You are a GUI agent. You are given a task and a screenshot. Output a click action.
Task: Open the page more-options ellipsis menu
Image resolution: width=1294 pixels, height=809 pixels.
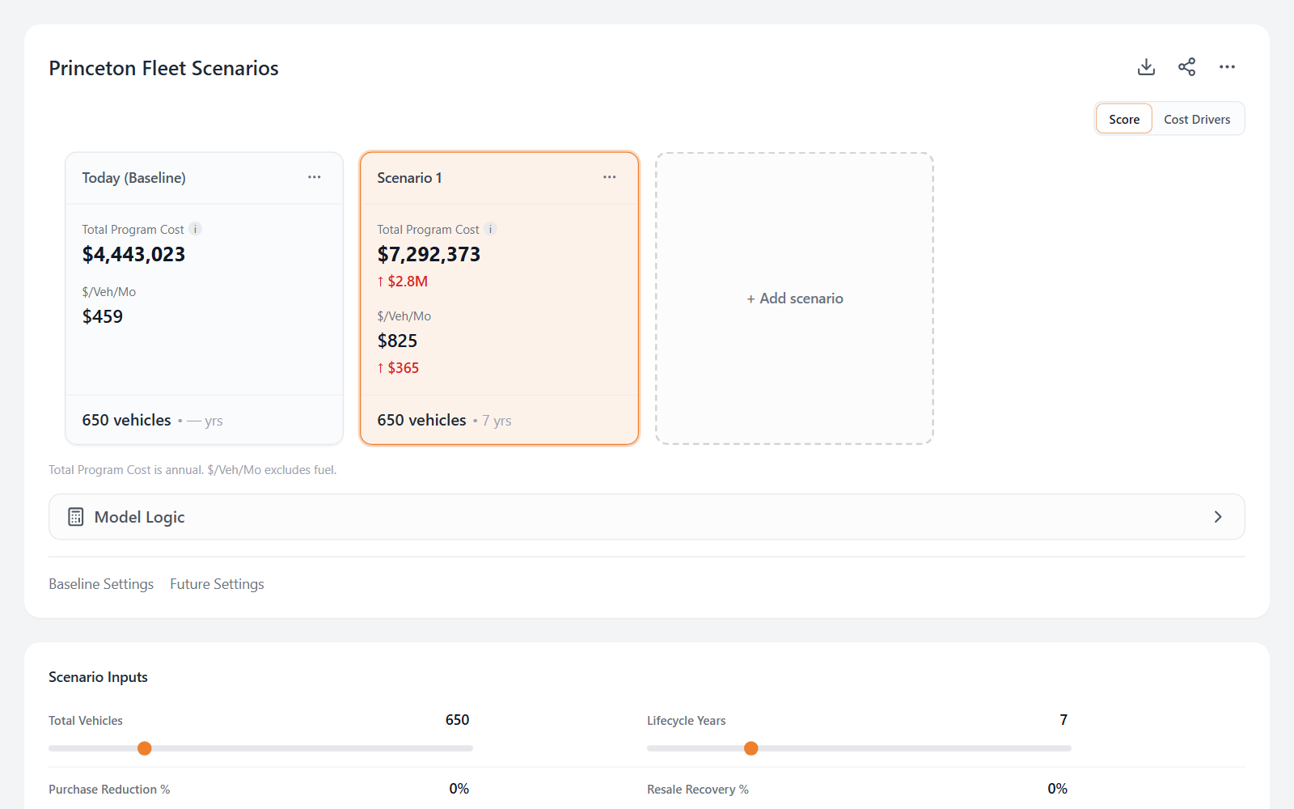click(x=1227, y=67)
